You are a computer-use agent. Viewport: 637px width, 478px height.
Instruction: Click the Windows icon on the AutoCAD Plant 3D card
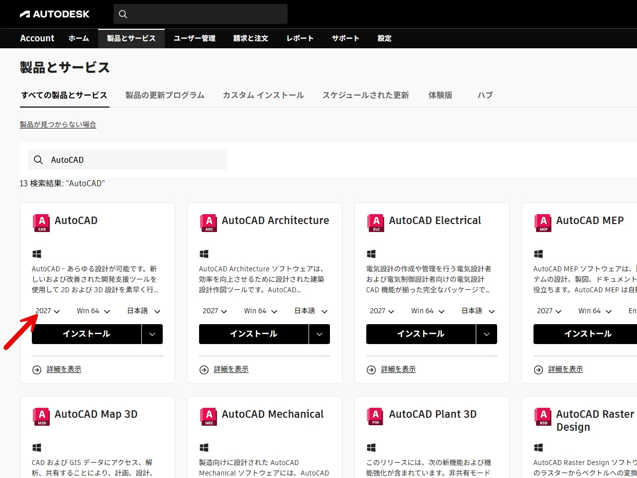click(371, 448)
